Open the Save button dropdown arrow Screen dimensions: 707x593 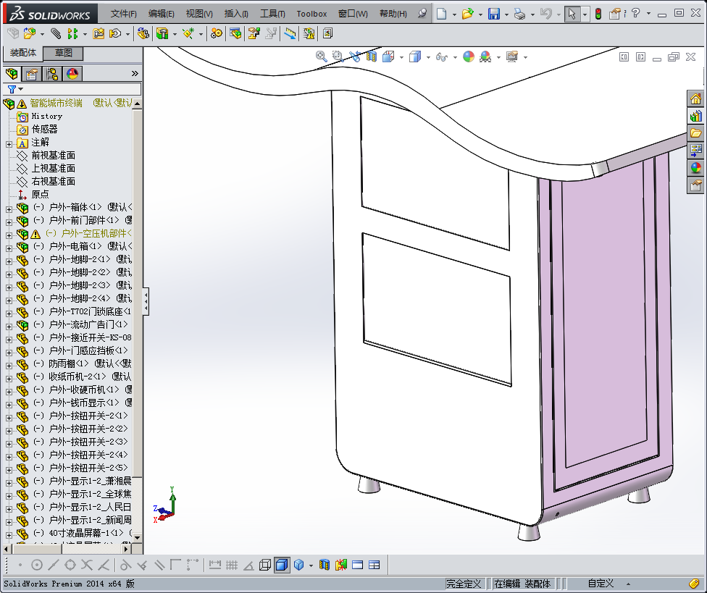pos(506,14)
